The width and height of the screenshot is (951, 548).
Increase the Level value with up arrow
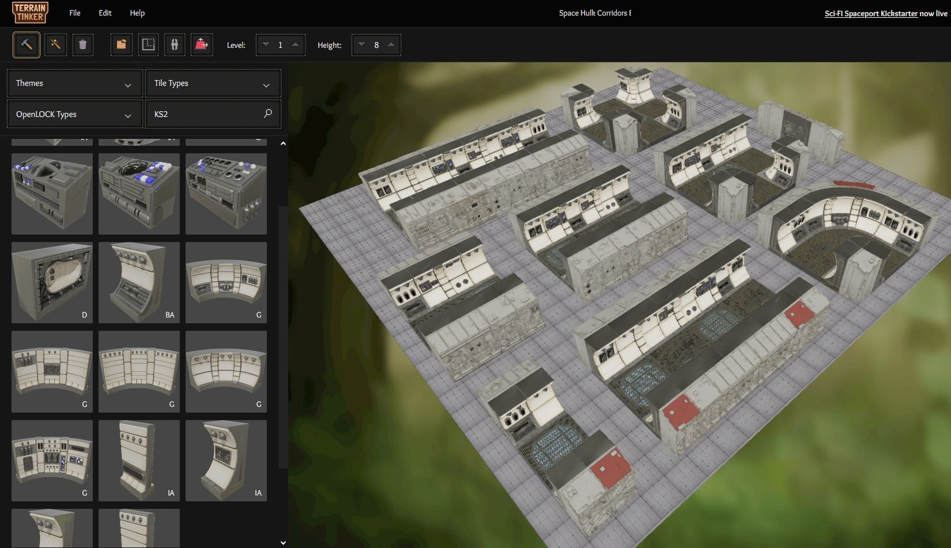click(x=295, y=44)
